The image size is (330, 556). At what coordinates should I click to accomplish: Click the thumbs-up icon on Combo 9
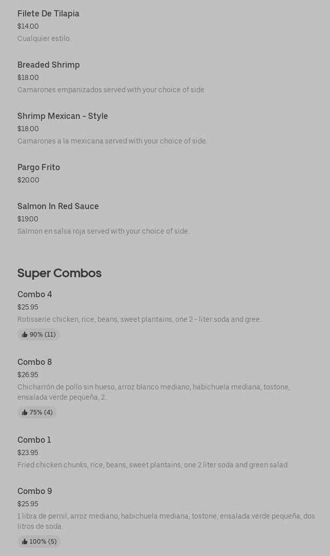tap(25, 542)
